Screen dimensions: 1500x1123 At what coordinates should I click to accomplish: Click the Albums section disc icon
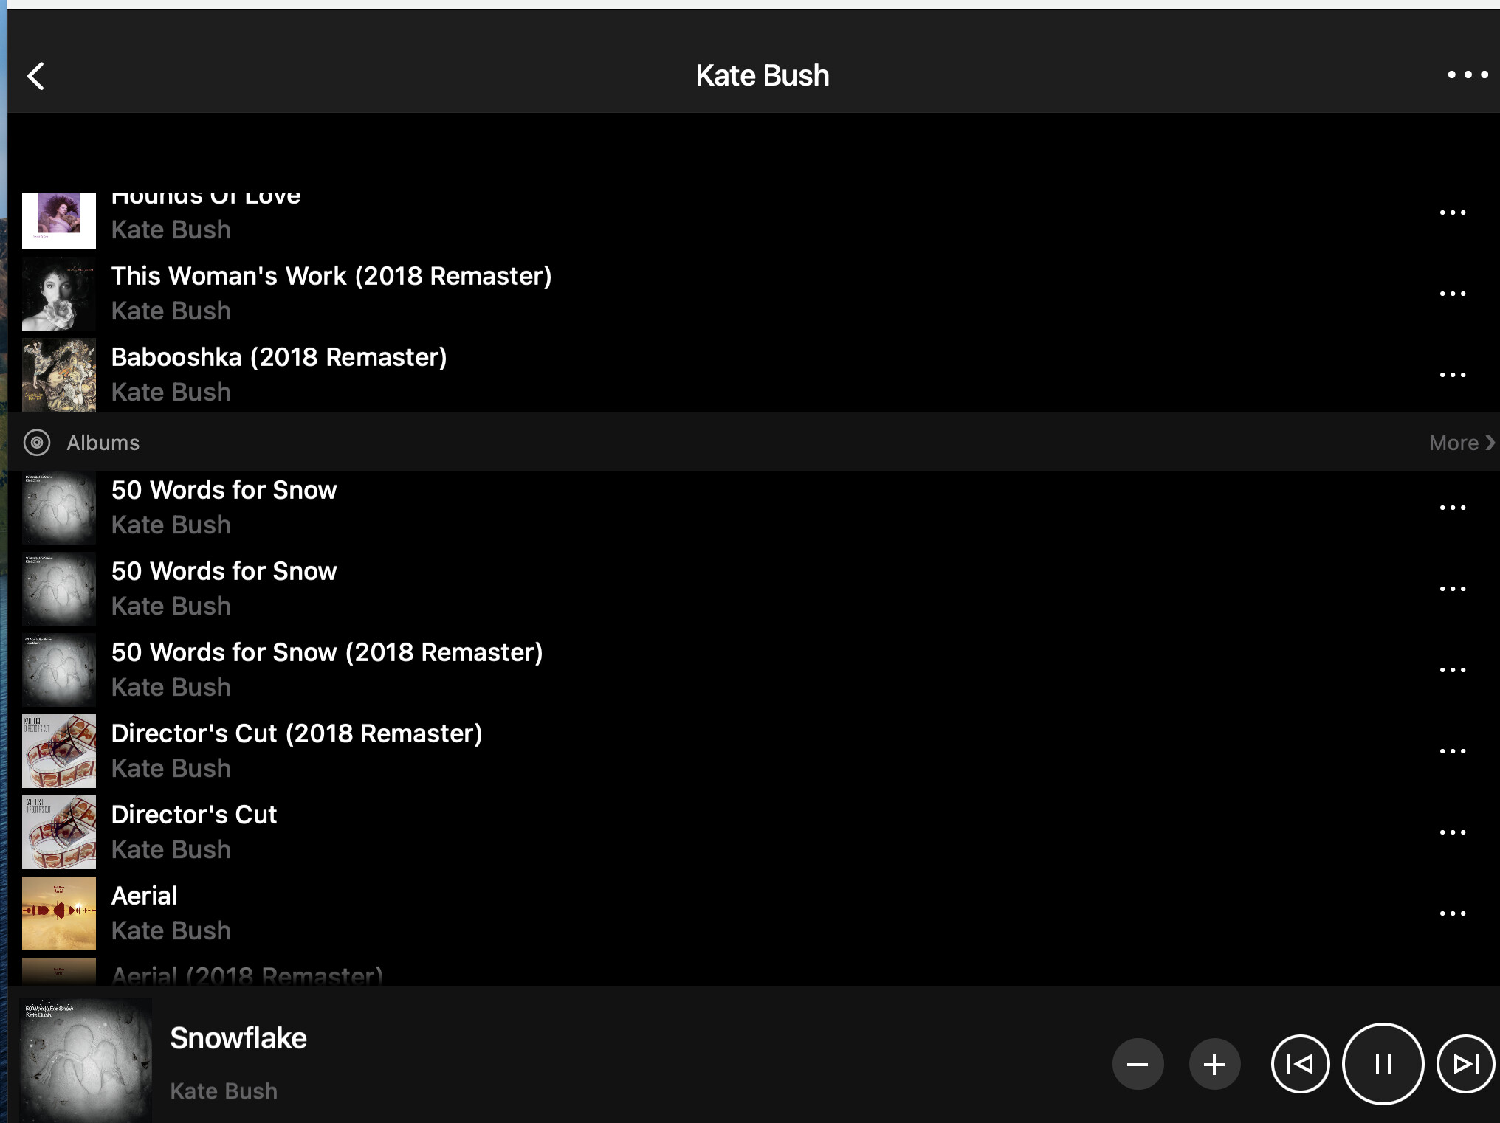[37, 443]
